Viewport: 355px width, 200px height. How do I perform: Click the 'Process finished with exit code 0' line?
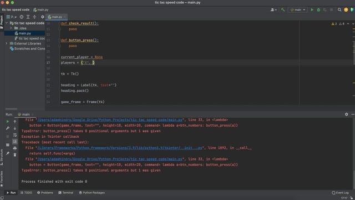point(54,182)
